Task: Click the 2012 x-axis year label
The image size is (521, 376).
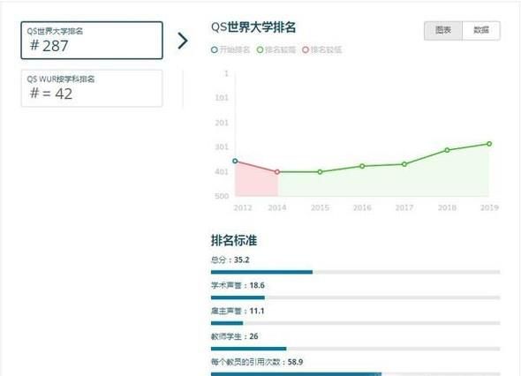Action: coord(243,207)
